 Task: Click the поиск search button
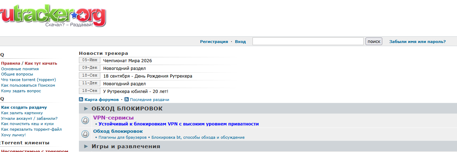click(374, 41)
